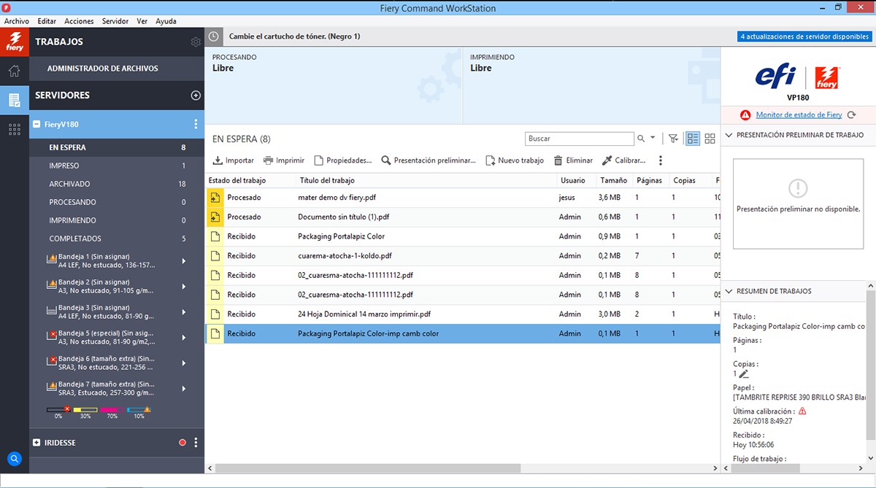876x488 pixels.
Task: Click the Imprimir printer icon
Action: point(269,160)
